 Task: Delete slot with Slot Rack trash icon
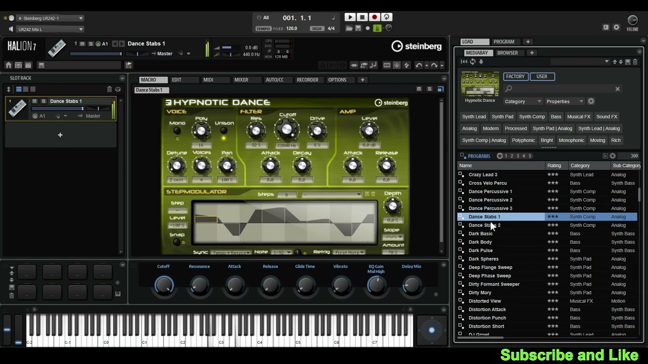109,89
